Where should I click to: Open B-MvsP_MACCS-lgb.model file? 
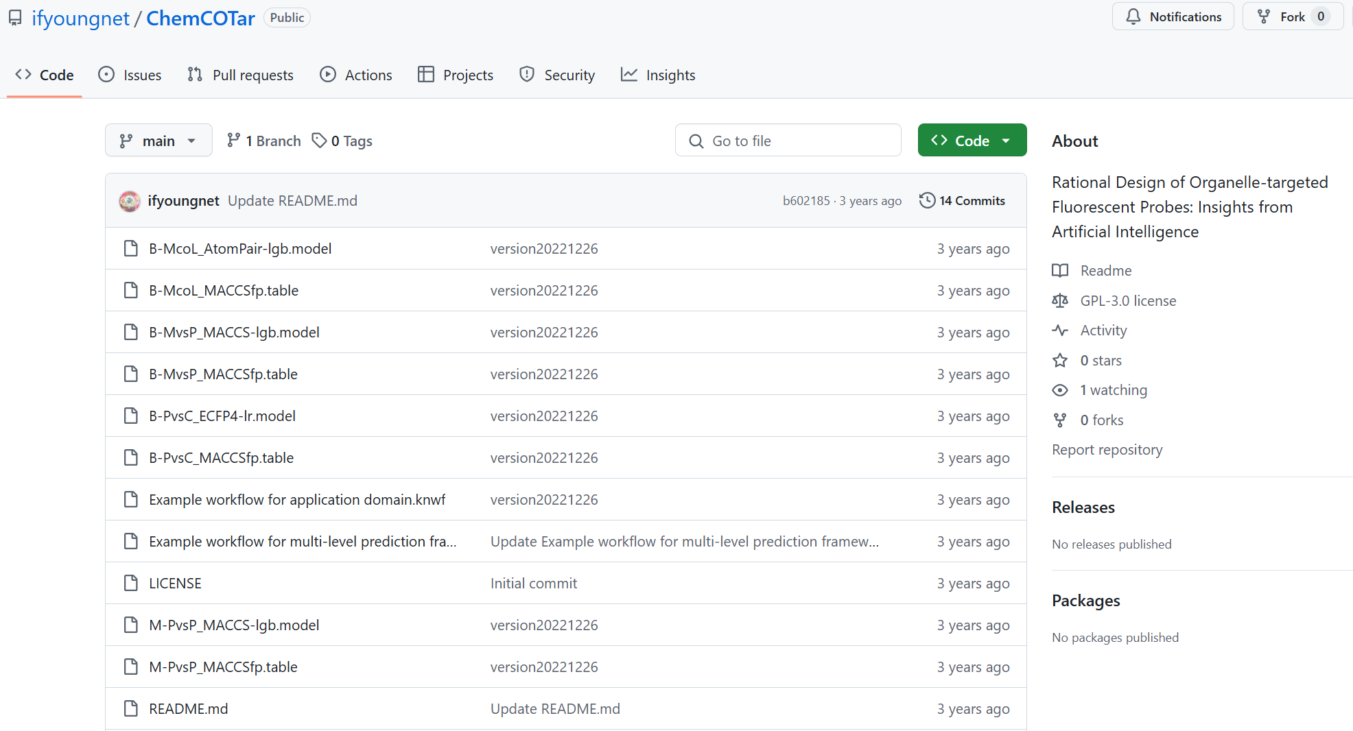coord(234,332)
